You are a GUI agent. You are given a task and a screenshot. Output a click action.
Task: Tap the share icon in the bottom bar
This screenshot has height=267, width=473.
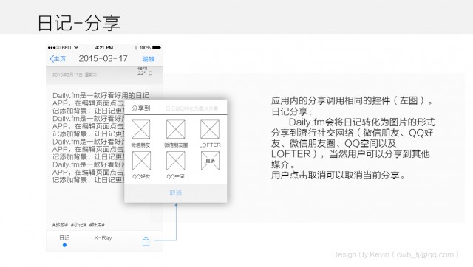[x=146, y=241]
